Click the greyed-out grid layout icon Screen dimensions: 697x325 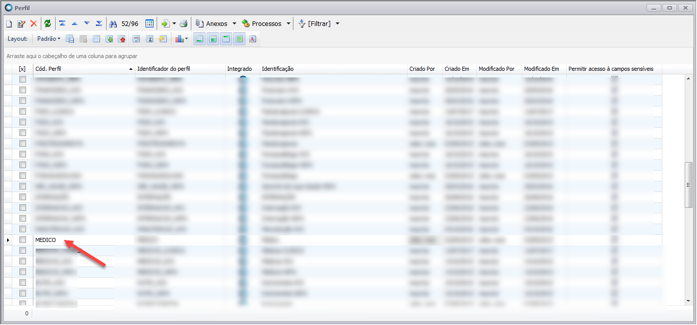(83, 39)
